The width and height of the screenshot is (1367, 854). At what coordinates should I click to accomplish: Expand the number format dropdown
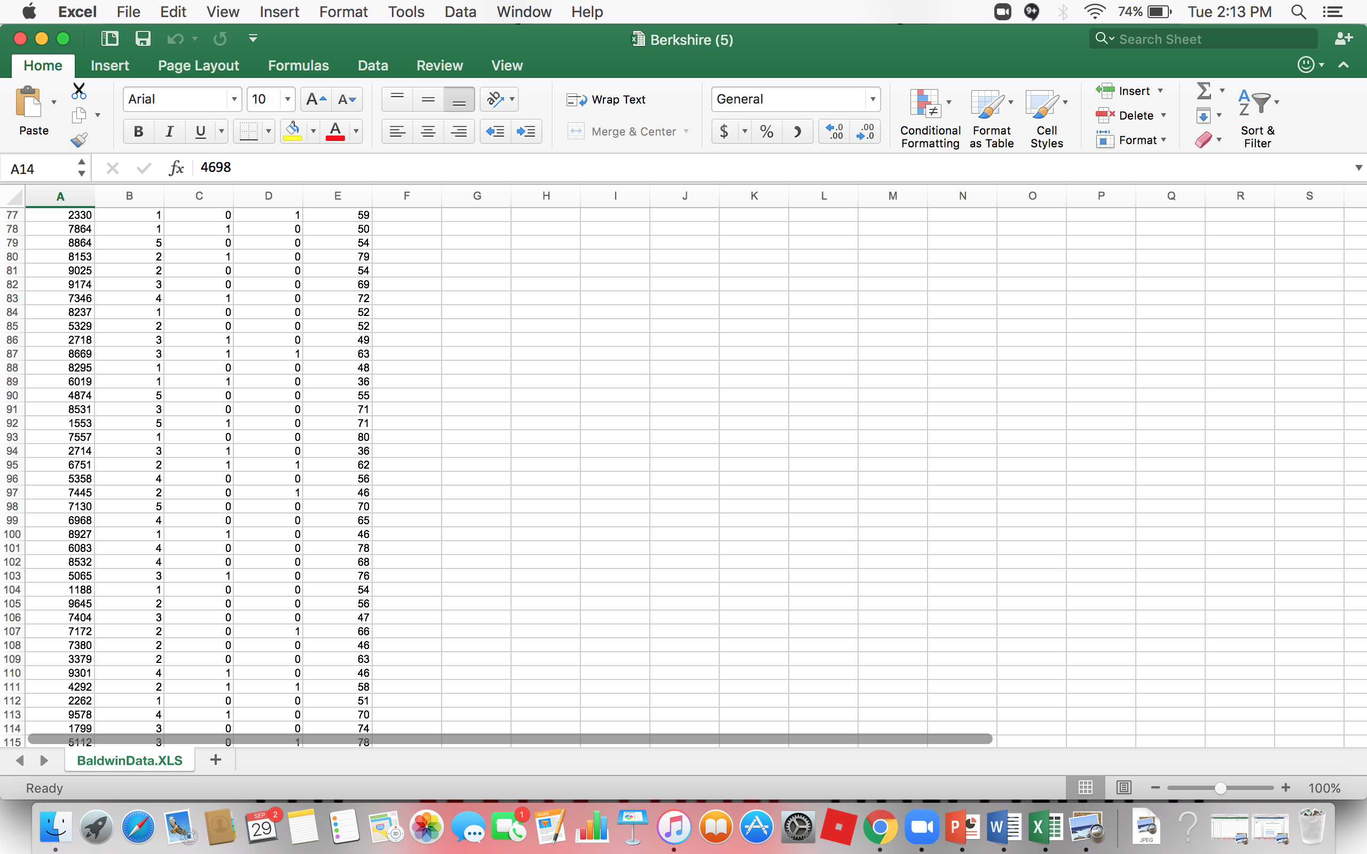872,99
